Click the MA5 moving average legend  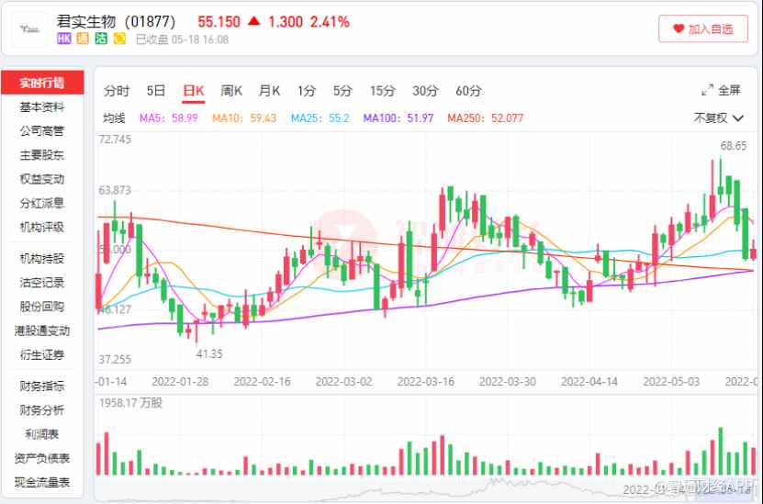[170, 118]
